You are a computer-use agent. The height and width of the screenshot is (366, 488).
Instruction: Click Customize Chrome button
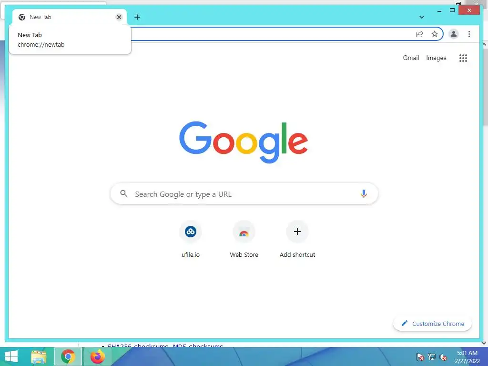[x=432, y=324]
